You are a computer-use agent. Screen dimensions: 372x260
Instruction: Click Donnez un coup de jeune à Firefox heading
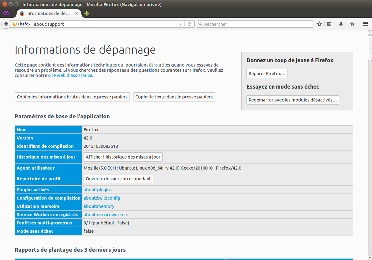coord(290,60)
